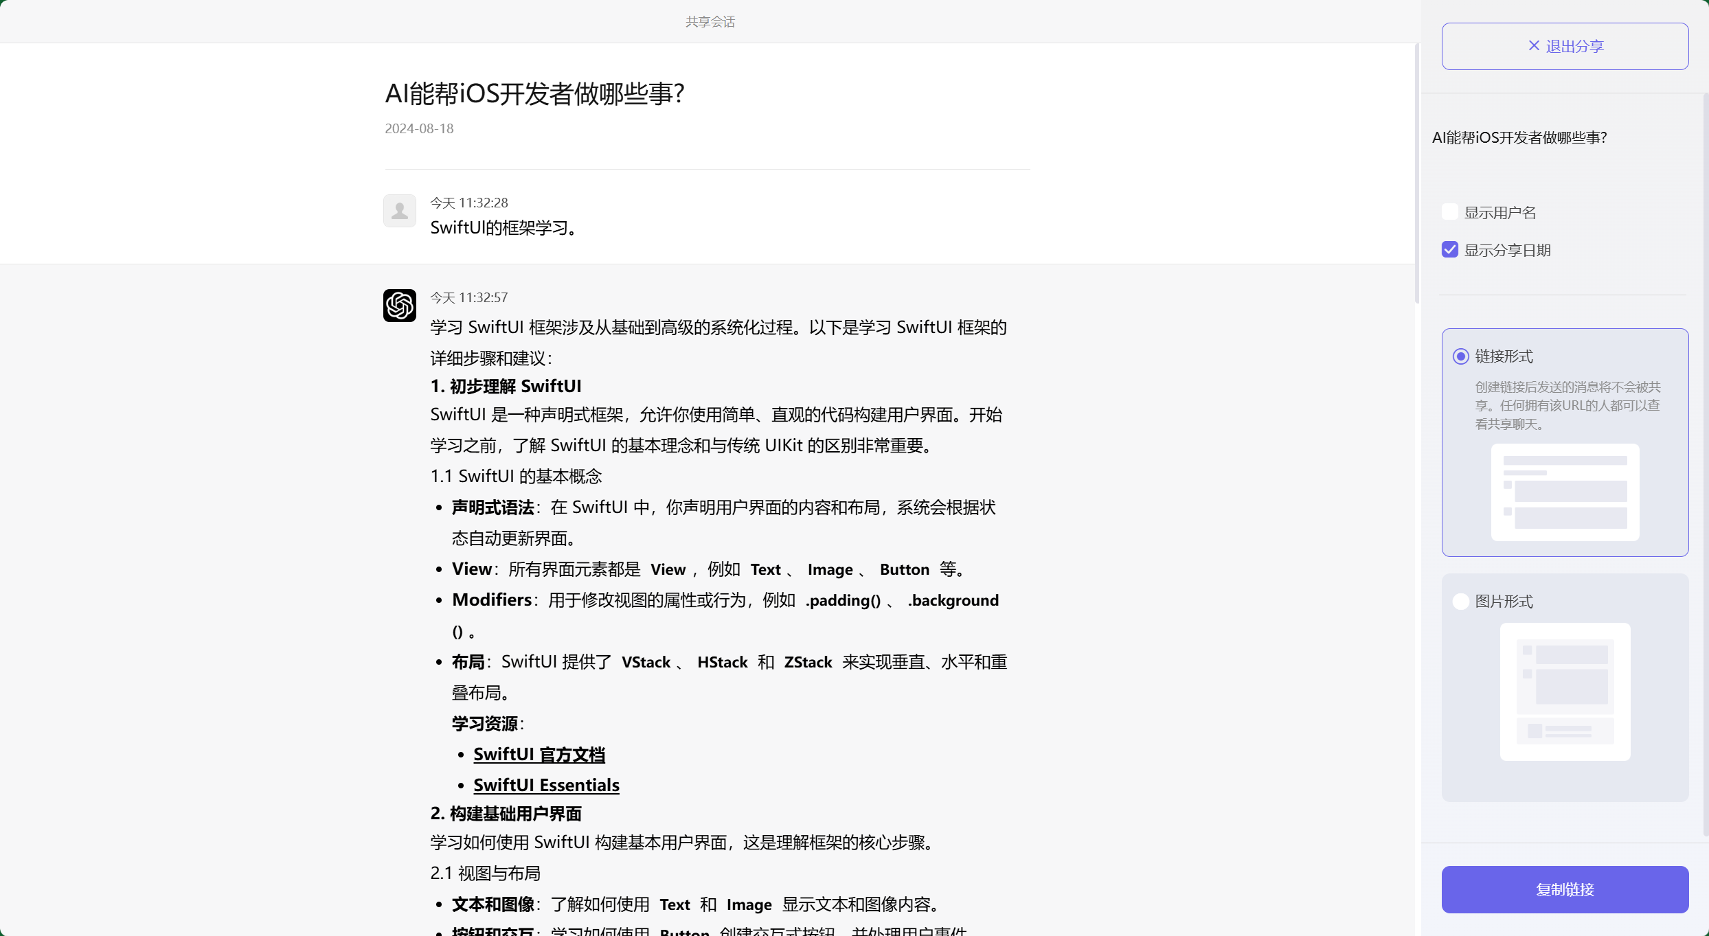Click the timestamp 今天 11:32:28
1709x936 pixels.
(x=468, y=202)
